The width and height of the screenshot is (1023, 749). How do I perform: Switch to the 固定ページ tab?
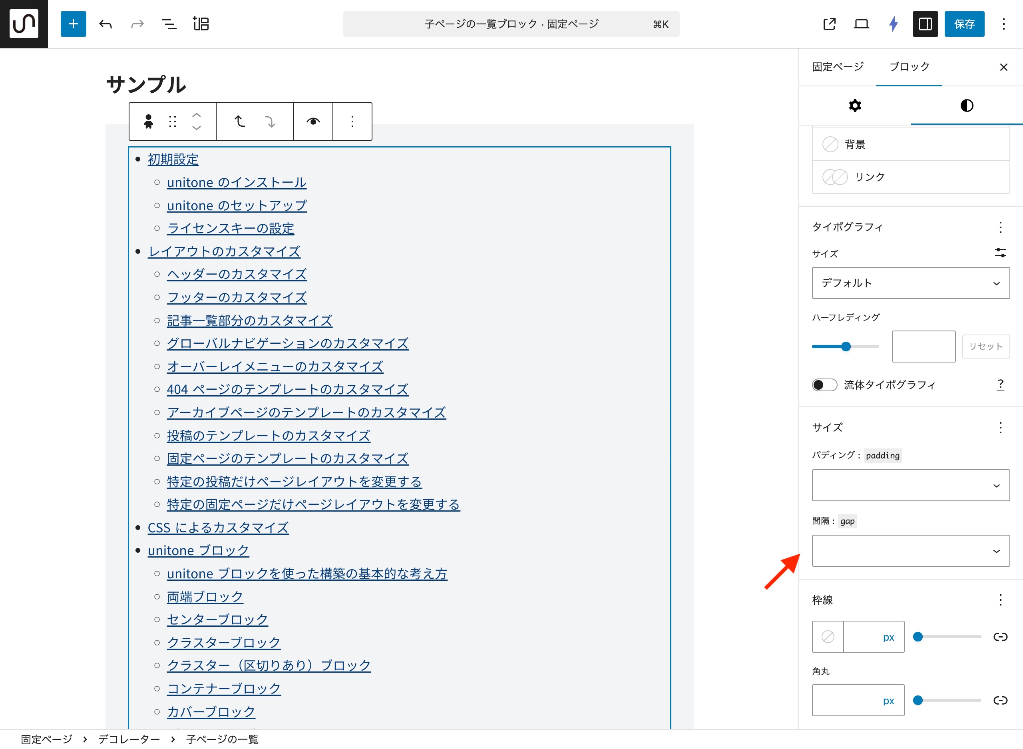[837, 67]
